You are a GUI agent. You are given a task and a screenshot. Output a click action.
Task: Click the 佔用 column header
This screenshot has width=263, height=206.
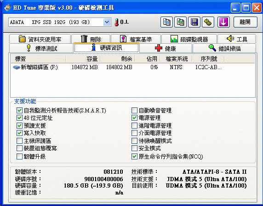[148, 59]
